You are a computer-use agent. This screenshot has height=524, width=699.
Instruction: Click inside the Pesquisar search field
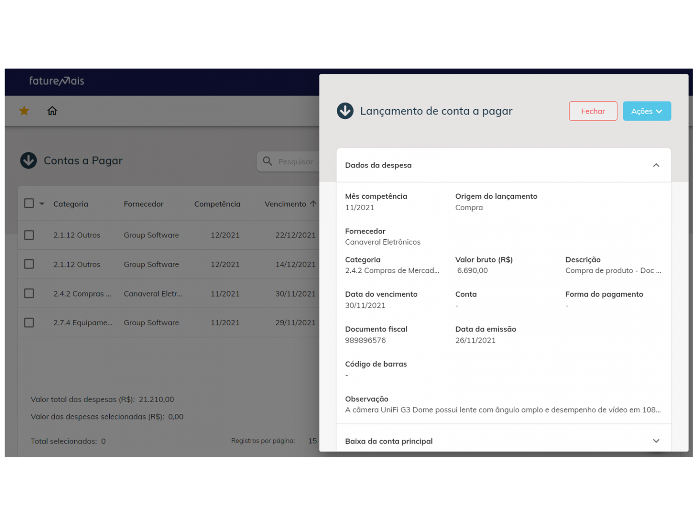pos(296,161)
